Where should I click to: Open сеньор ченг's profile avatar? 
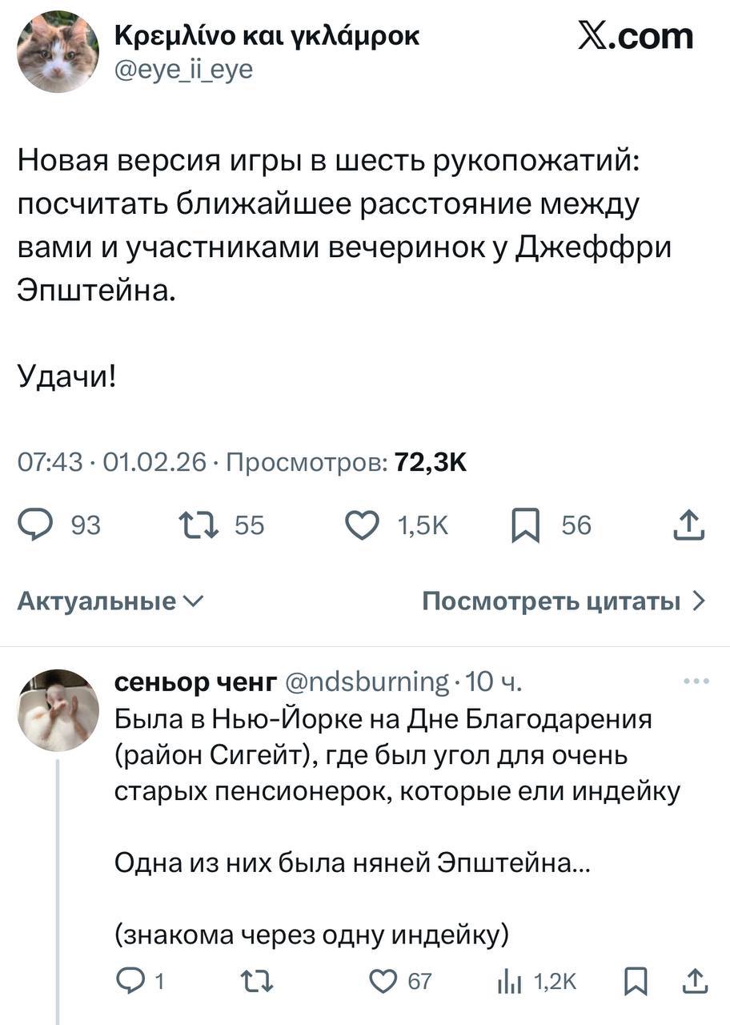58,710
